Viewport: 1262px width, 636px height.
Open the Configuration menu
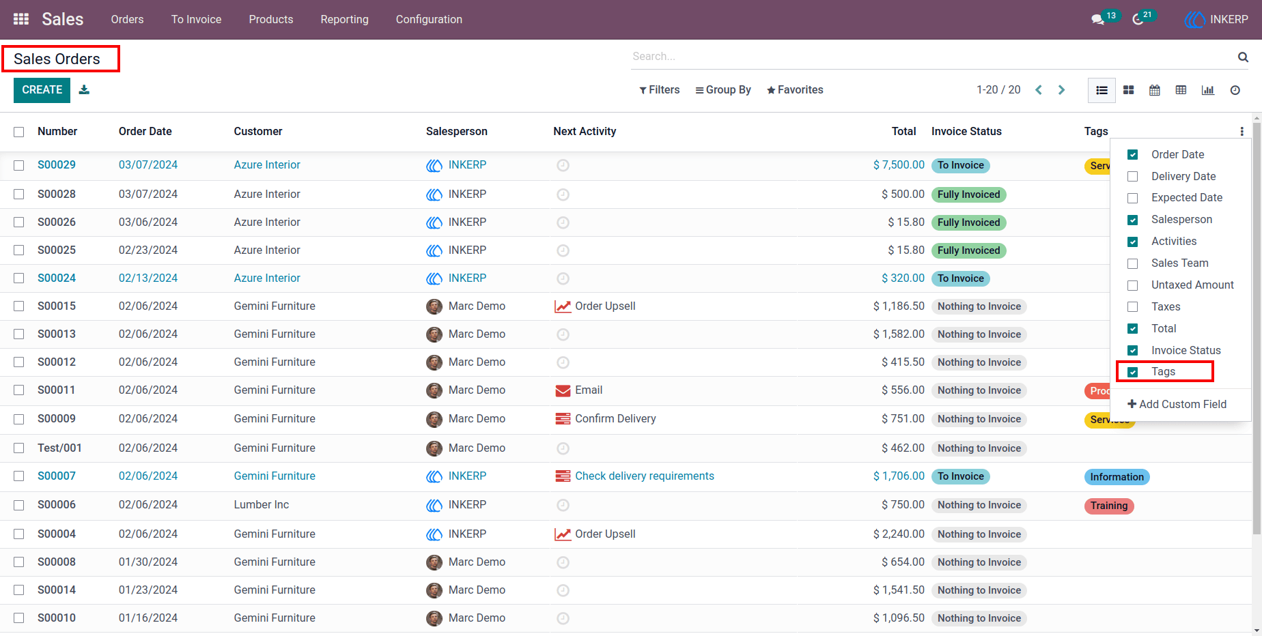[x=429, y=19]
